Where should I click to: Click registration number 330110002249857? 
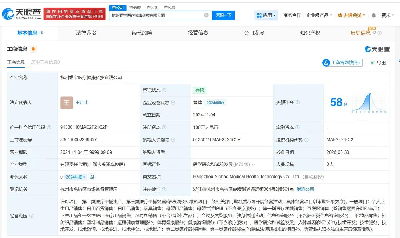pyautogui.click(x=78, y=140)
